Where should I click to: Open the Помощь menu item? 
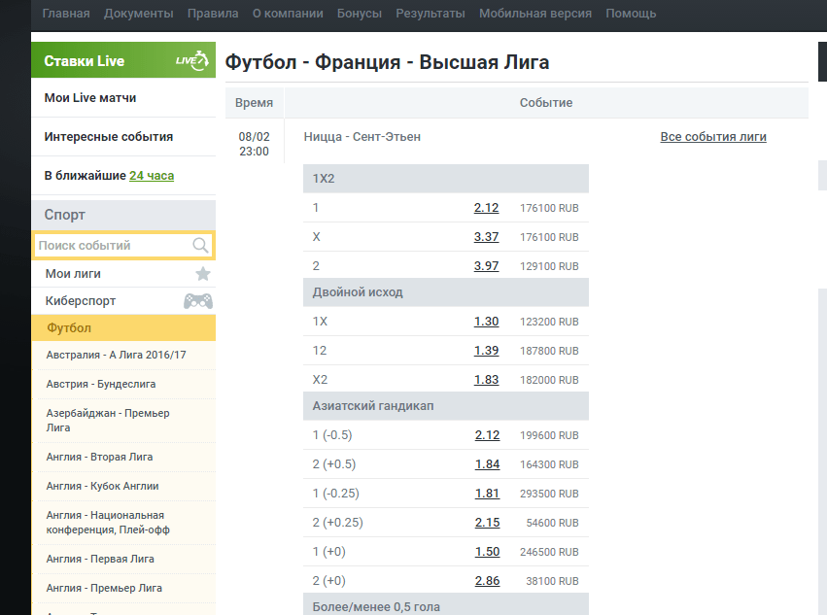pyautogui.click(x=631, y=14)
